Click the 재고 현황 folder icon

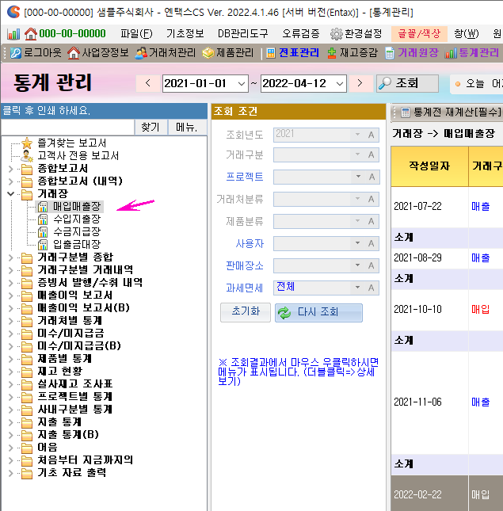click(27, 372)
